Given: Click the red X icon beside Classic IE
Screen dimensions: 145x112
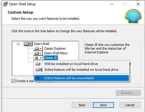Looking at the screenshot, I should (x=37, y=58).
